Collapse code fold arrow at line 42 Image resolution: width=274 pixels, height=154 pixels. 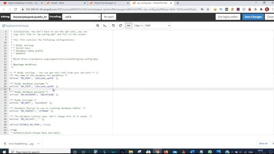[8, 130]
